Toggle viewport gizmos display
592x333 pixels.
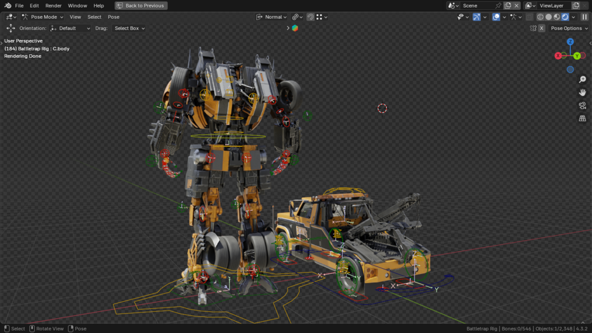pos(477,17)
